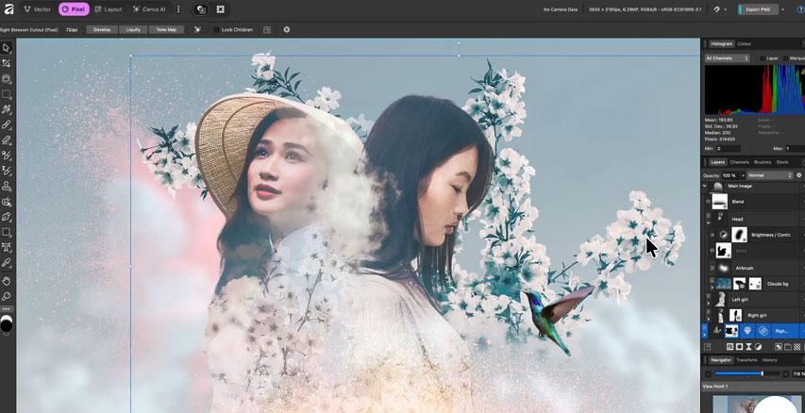Screen dimensions: 805x413
Task: Select the Colour Picker eyedropper tool
Action: coord(7,263)
